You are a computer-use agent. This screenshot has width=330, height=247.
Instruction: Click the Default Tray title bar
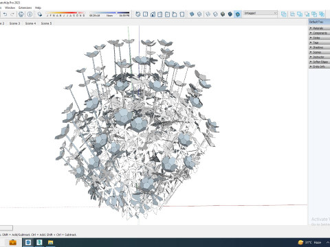319,22
